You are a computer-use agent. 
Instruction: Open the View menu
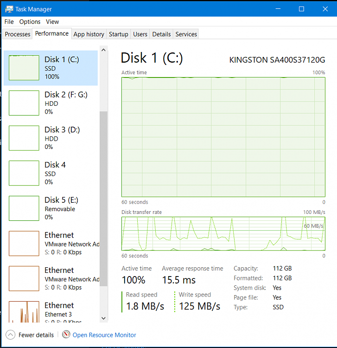click(52, 22)
